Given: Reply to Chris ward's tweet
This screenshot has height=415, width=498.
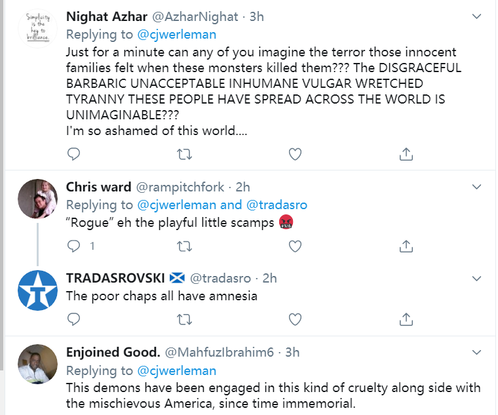Looking at the screenshot, I should pyautogui.click(x=74, y=246).
